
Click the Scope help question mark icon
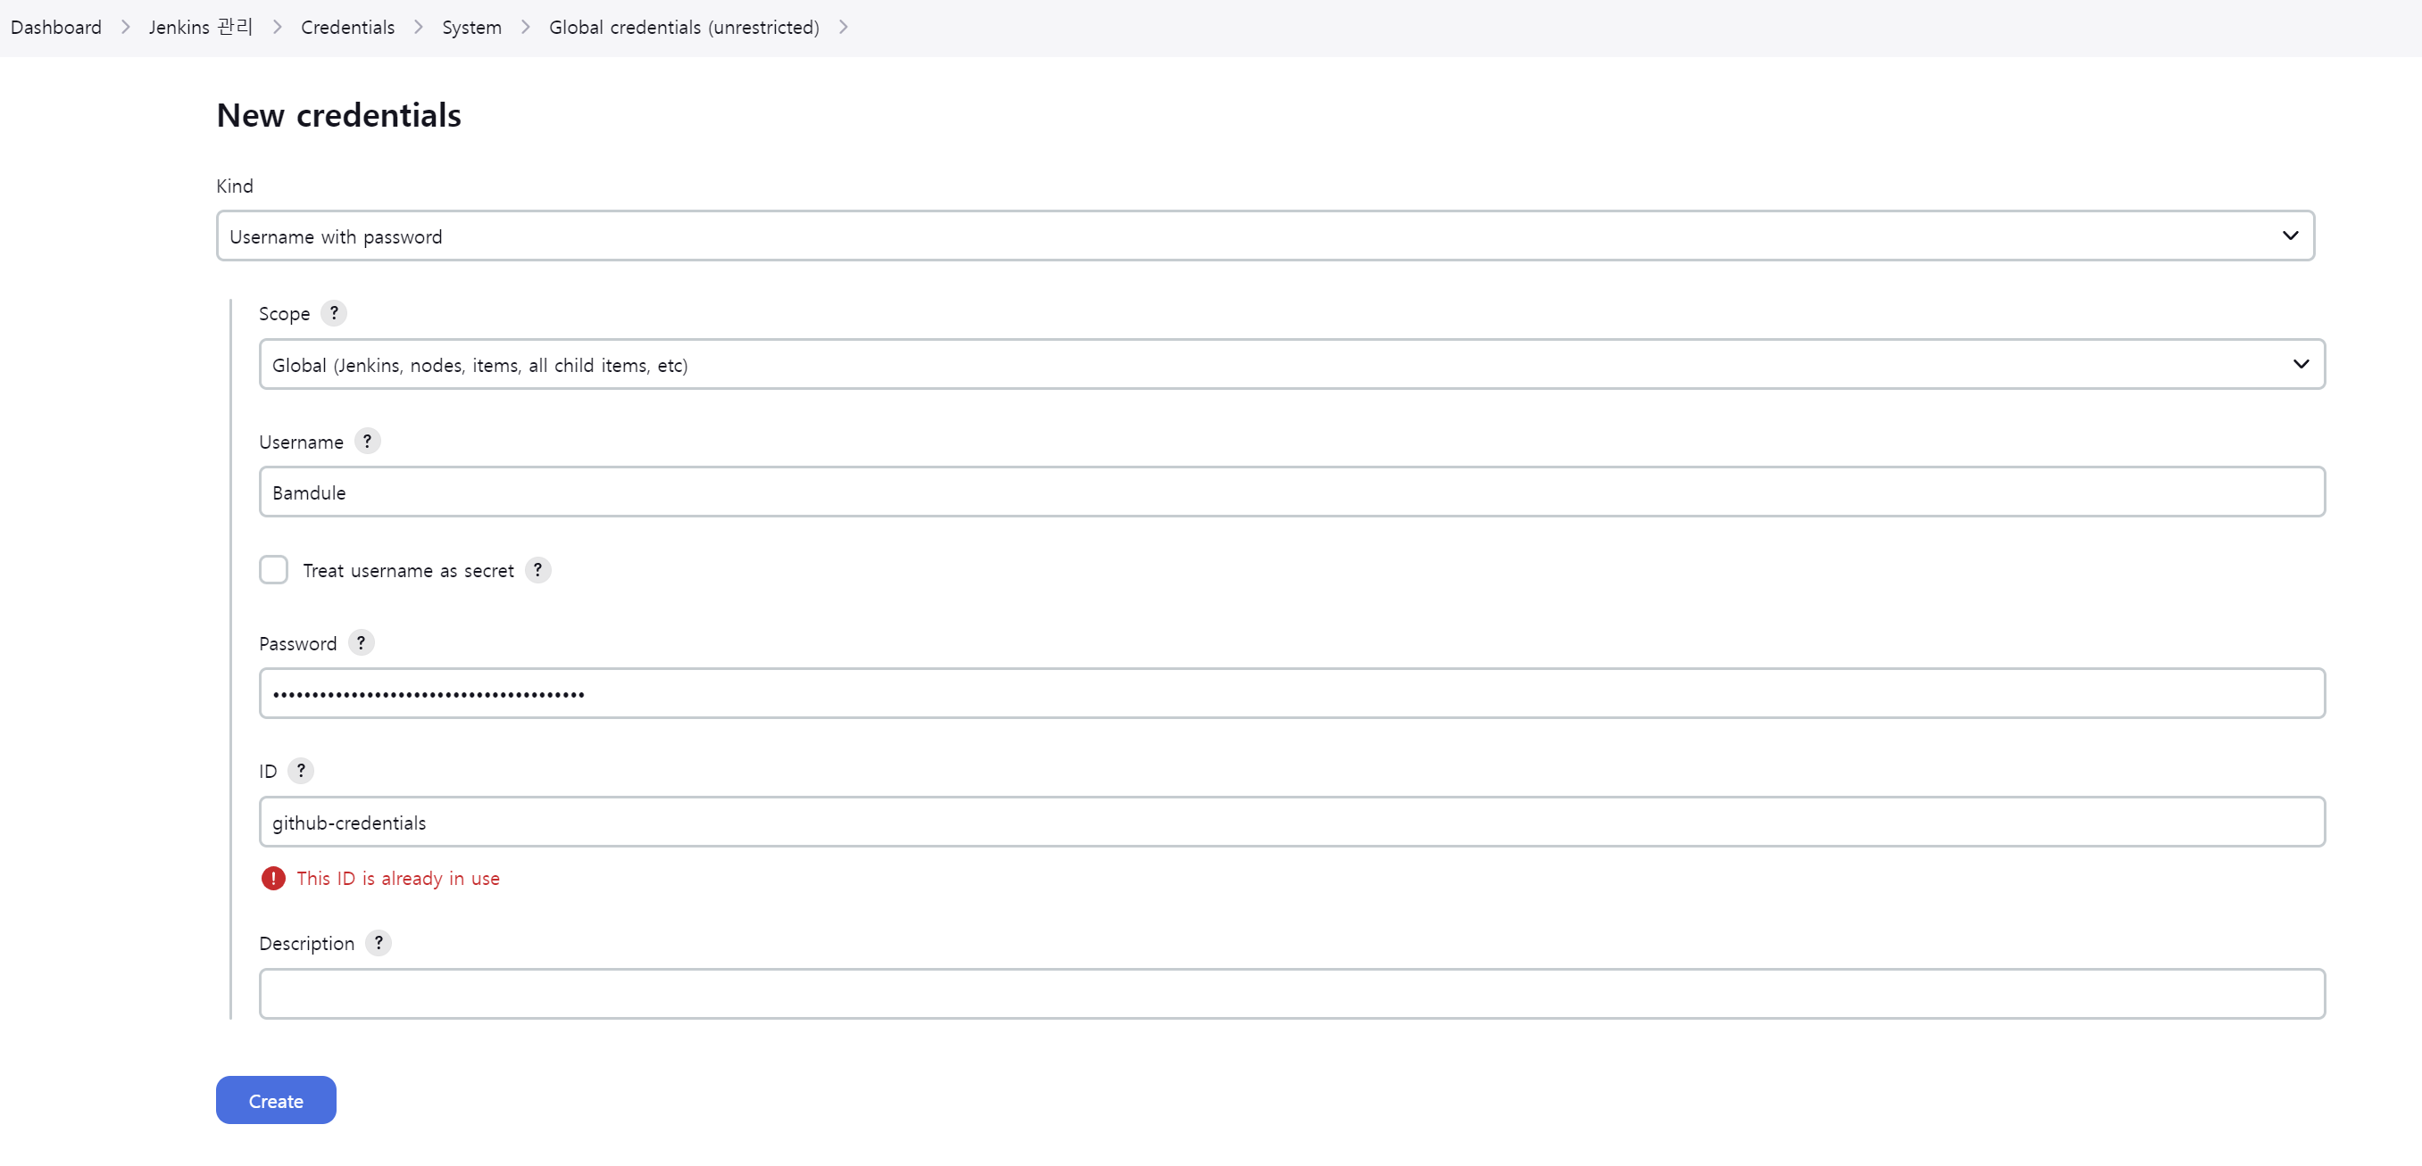[x=334, y=313]
